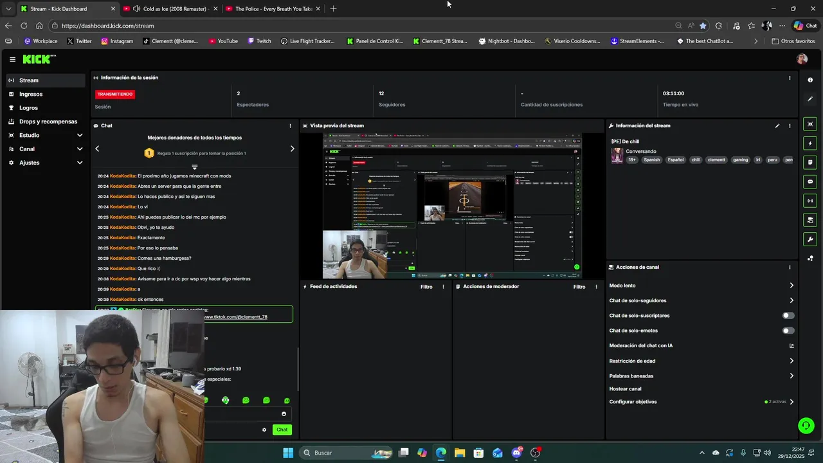Click the Conversando category thumbnail image

point(617,156)
